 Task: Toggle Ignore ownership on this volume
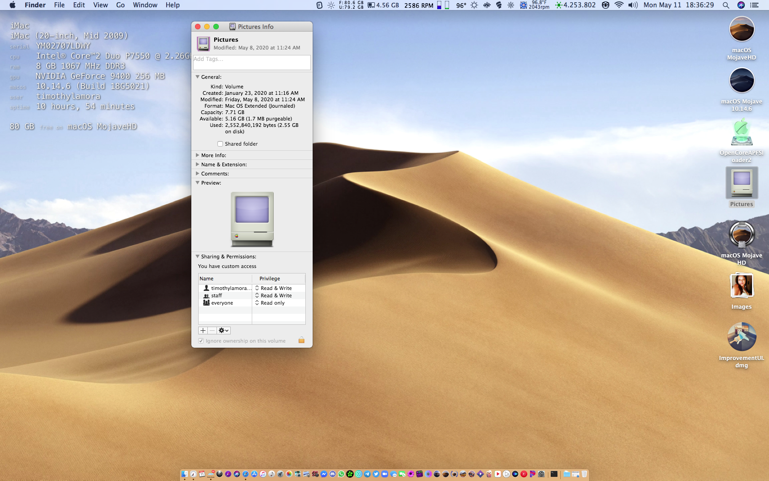tap(201, 341)
